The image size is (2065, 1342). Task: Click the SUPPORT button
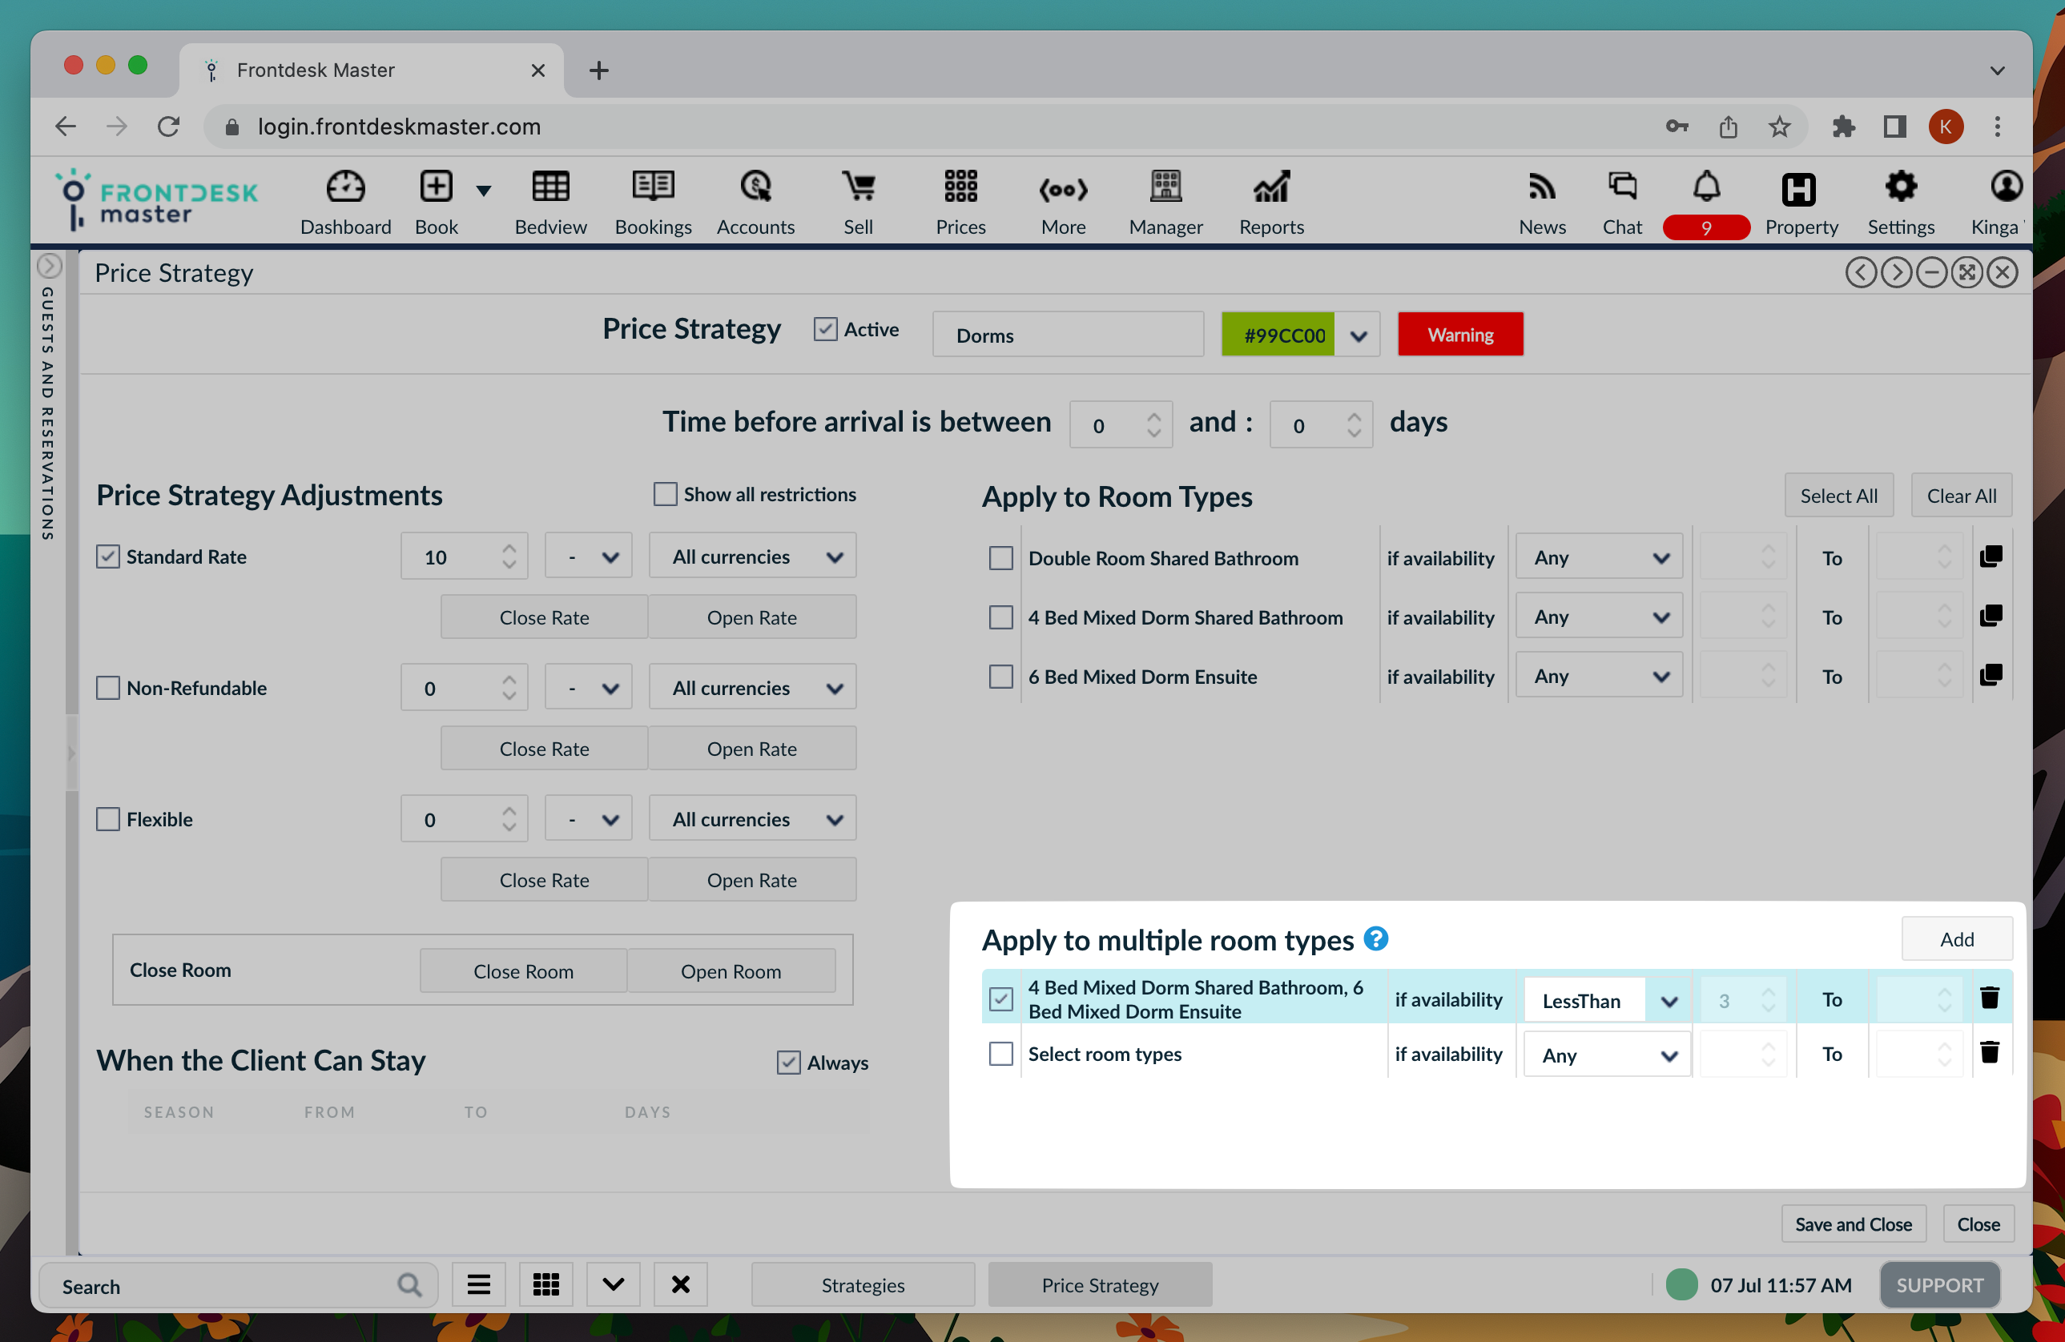click(x=1939, y=1284)
